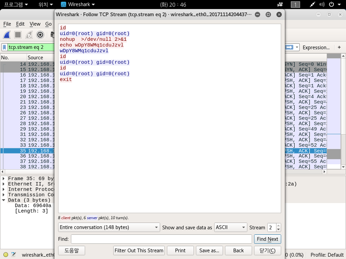Expand the Frame 35 tree node
This screenshot has width=346, height=259.
(3, 179)
